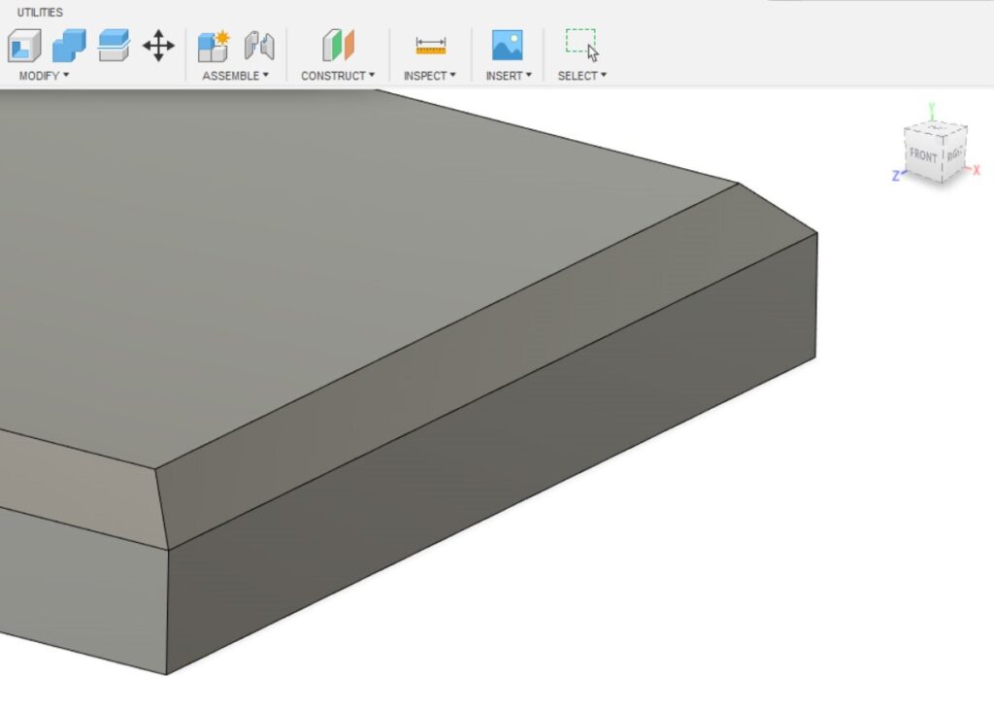Choose the Split Body tool icon
The image size is (994, 712).
click(x=114, y=46)
